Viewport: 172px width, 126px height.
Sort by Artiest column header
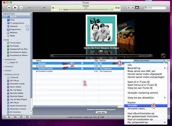[x=116, y=61]
